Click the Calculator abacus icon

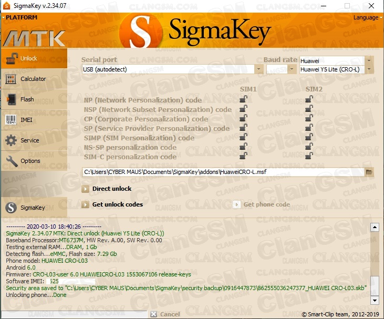click(11, 79)
